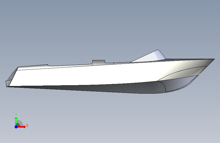Select the rectangular hatch box on deck
This screenshot has height=143, width=220.
pyautogui.click(x=99, y=63)
